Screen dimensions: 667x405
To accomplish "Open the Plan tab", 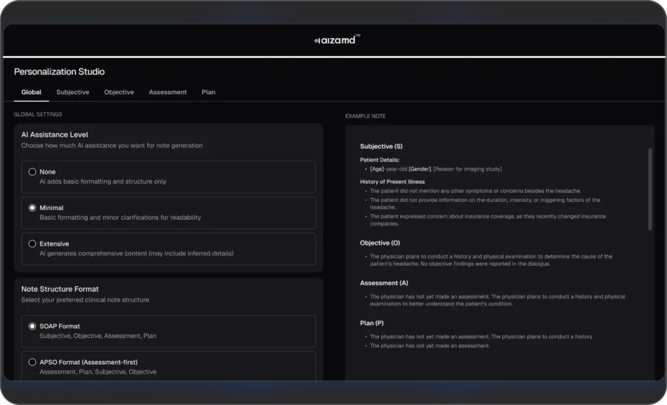I will (208, 92).
